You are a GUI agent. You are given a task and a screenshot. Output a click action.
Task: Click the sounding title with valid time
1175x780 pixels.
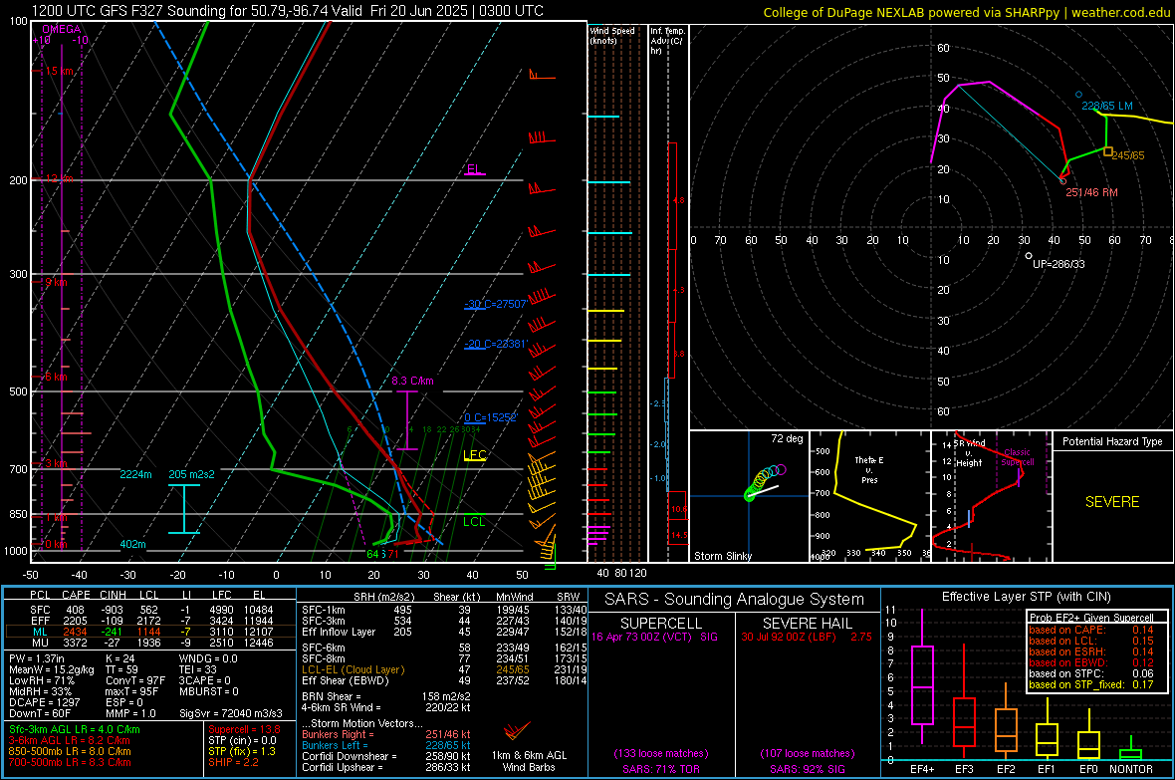[288, 11]
